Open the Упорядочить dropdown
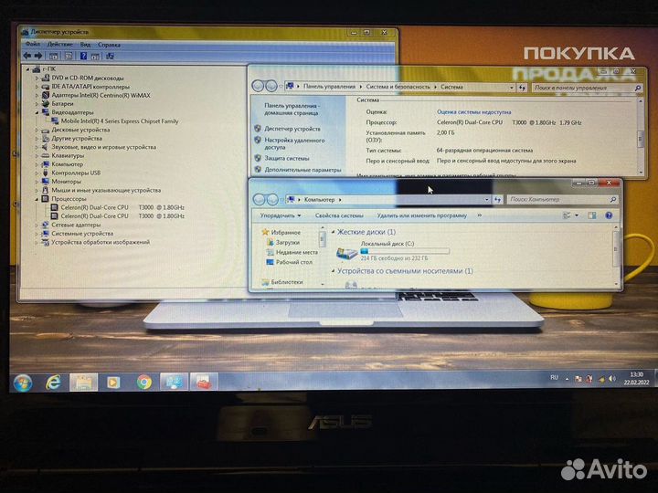 tap(281, 215)
